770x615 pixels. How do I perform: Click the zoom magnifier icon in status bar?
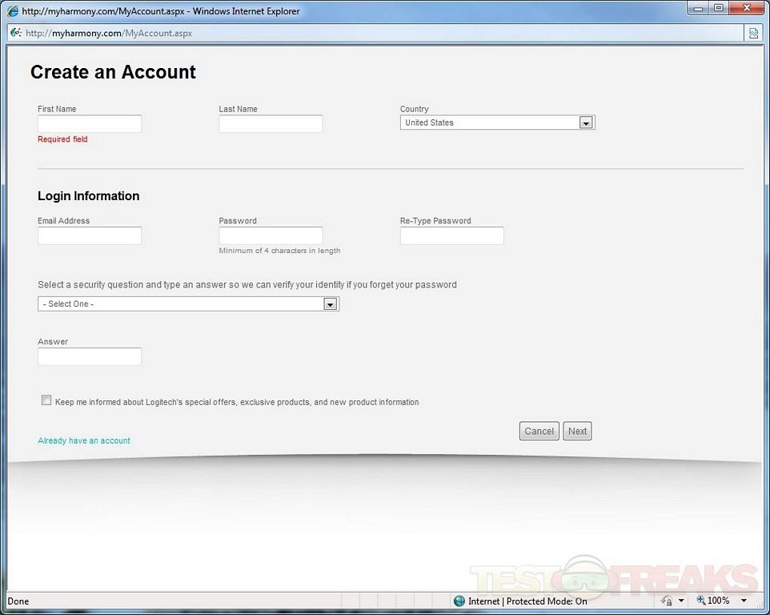pyautogui.click(x=701, y=601)
